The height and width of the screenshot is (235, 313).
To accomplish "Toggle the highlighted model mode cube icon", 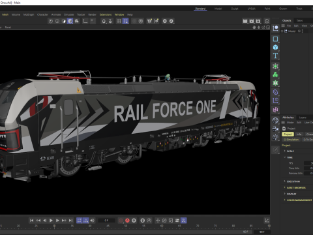I will click(x=70, y=21).
